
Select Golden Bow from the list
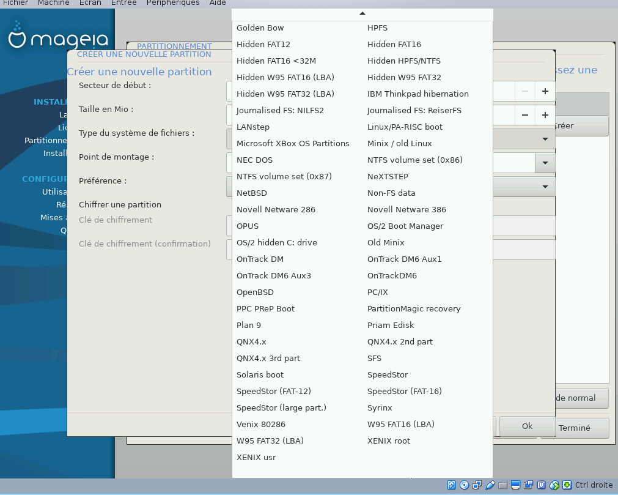point(260,28)
